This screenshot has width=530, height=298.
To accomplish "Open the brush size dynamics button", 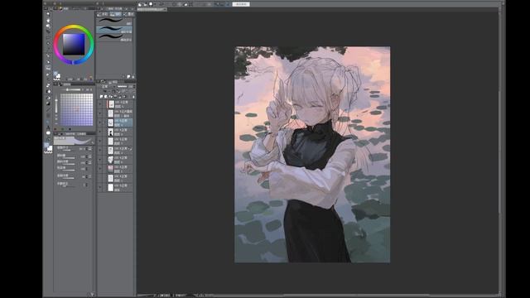I will 90,148.
